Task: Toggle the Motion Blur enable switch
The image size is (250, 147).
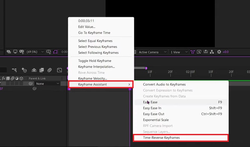Action: point(50,70)
